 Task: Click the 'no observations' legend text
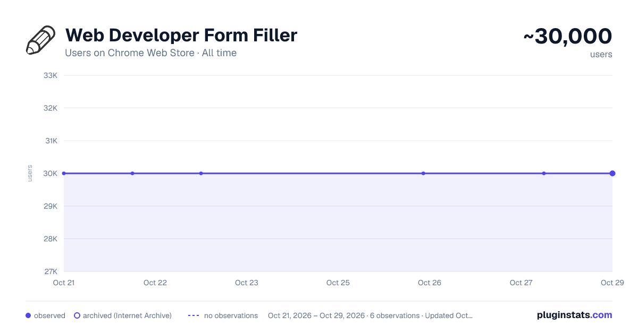pos(231,315)
